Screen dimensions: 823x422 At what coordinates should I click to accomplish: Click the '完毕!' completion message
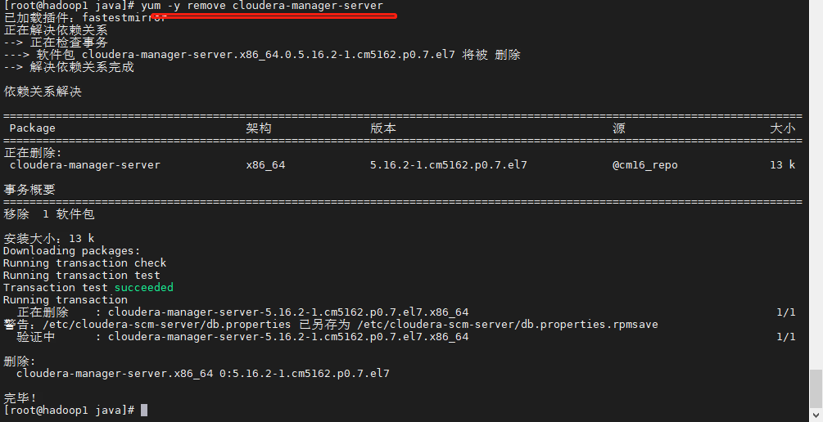[x=20, y=398]
